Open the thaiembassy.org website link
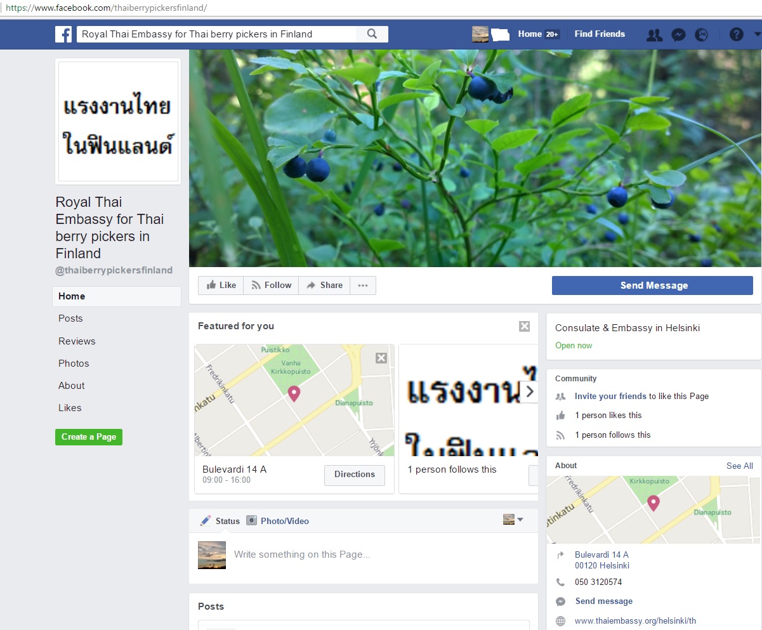The image size is (762, 630). [635, 621]
